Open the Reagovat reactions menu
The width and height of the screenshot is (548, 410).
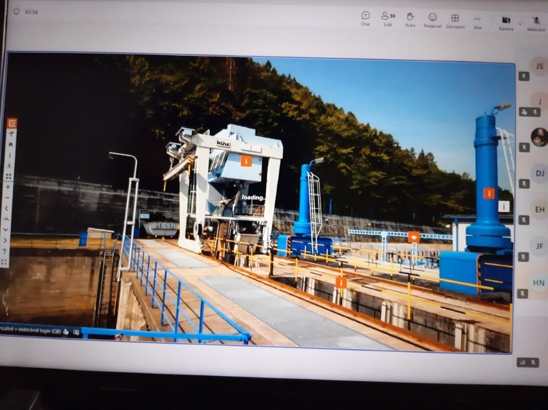click(432, 19)
